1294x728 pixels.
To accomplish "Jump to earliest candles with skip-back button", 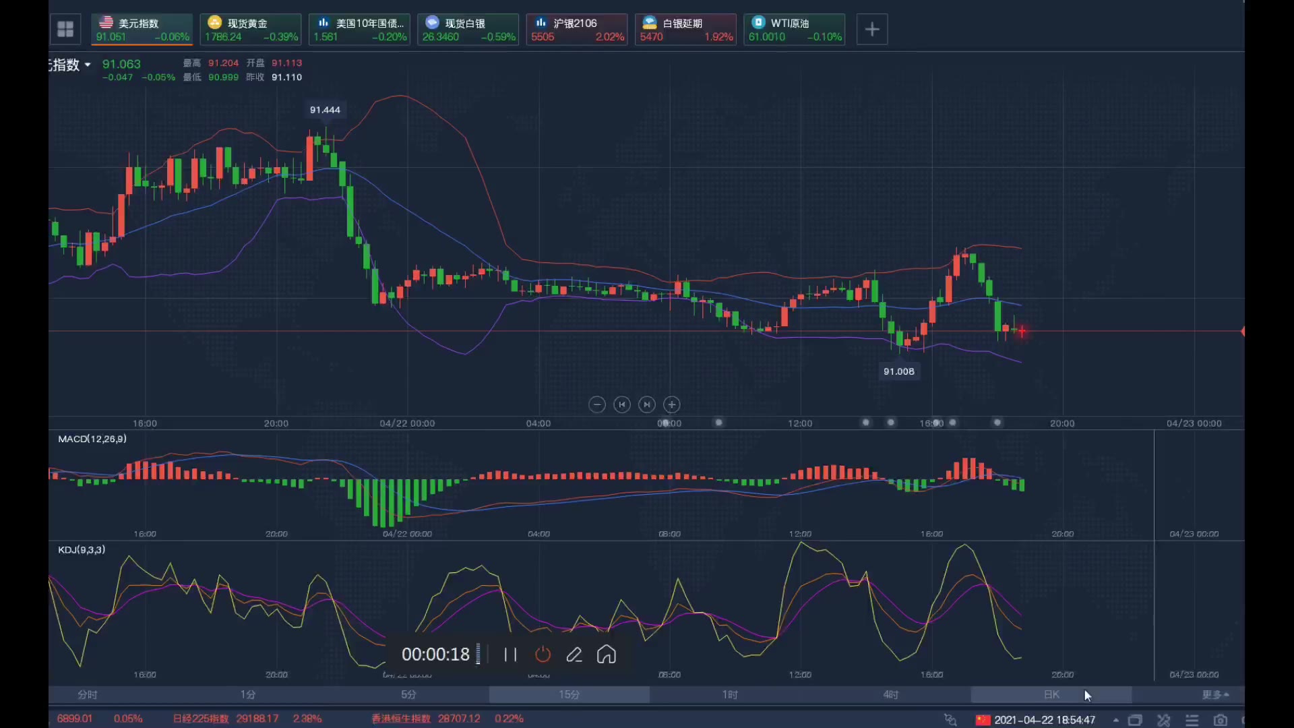I will [x=622, y=404].
